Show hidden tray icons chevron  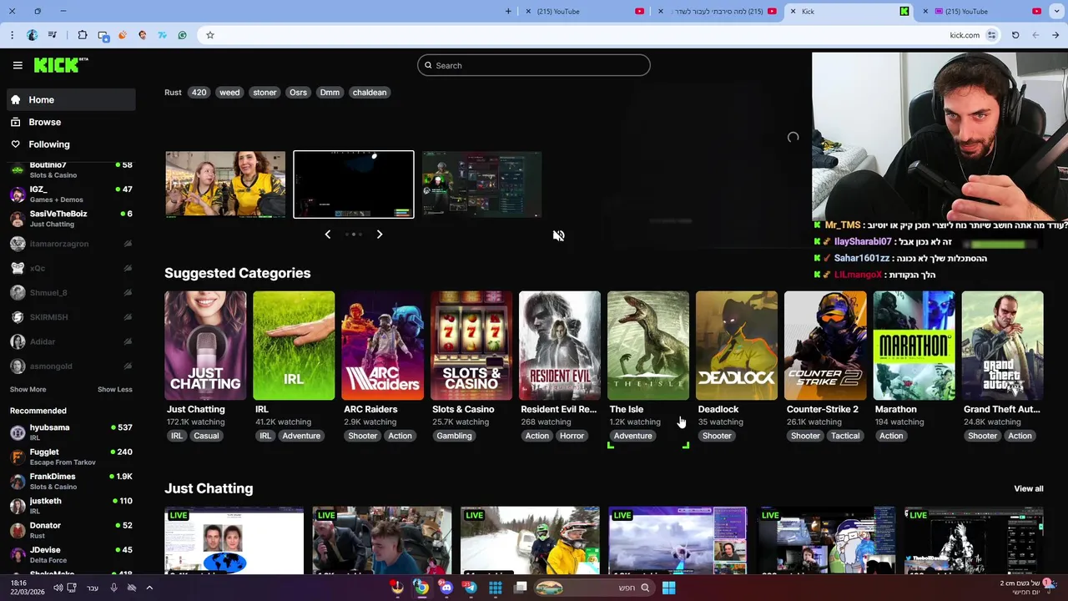coord(149,588)
